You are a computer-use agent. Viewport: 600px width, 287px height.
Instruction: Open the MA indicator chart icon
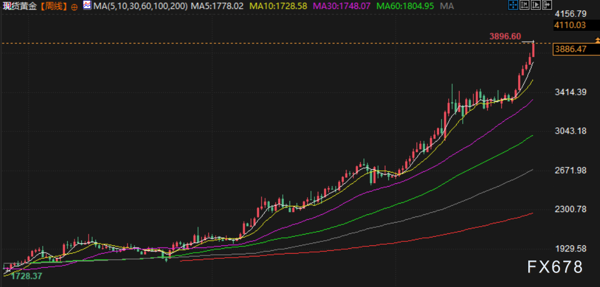tap(86, 6)
